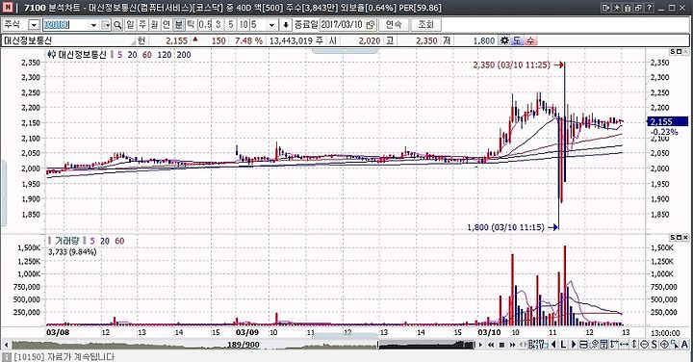The image size is (693, 362).
Task: Select the daily (일) period toggle
Action: point(130,25)
